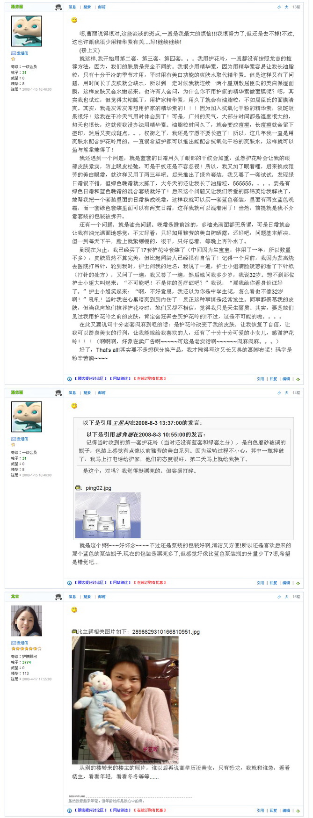Open the 搜索 link in the 14楼 post header
The image size is (313, 818).
pyautogui.click(x=87, y=393)
